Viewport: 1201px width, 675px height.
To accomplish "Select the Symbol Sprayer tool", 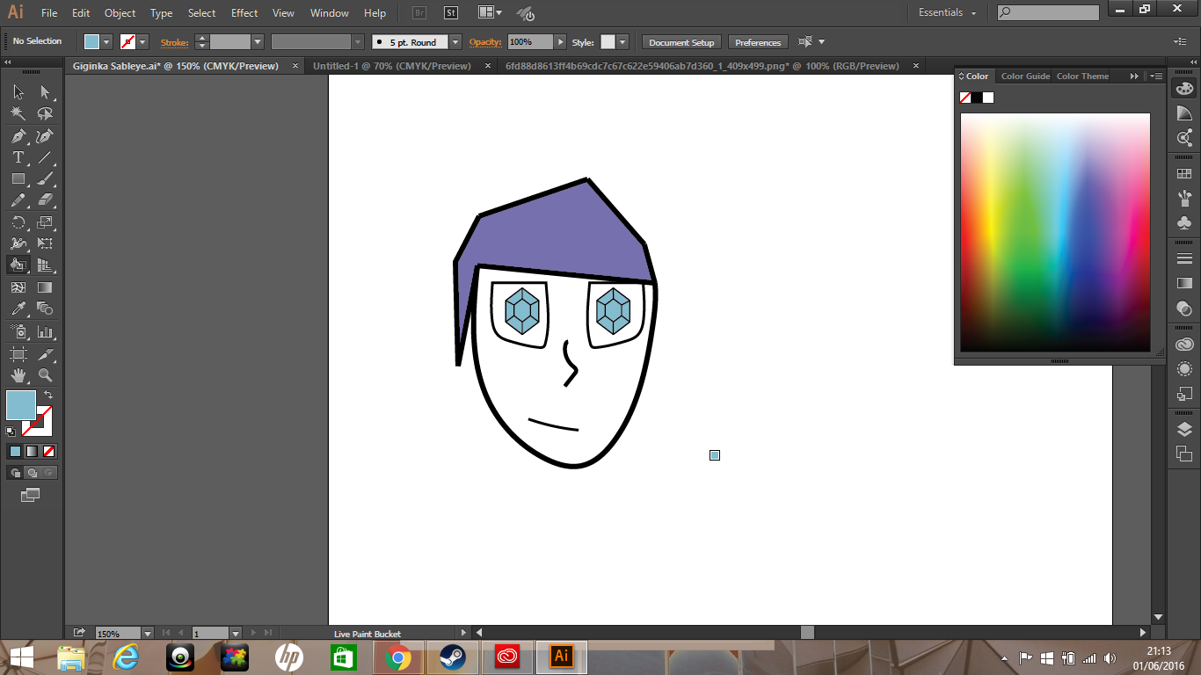I will click(x=18, y=332).
